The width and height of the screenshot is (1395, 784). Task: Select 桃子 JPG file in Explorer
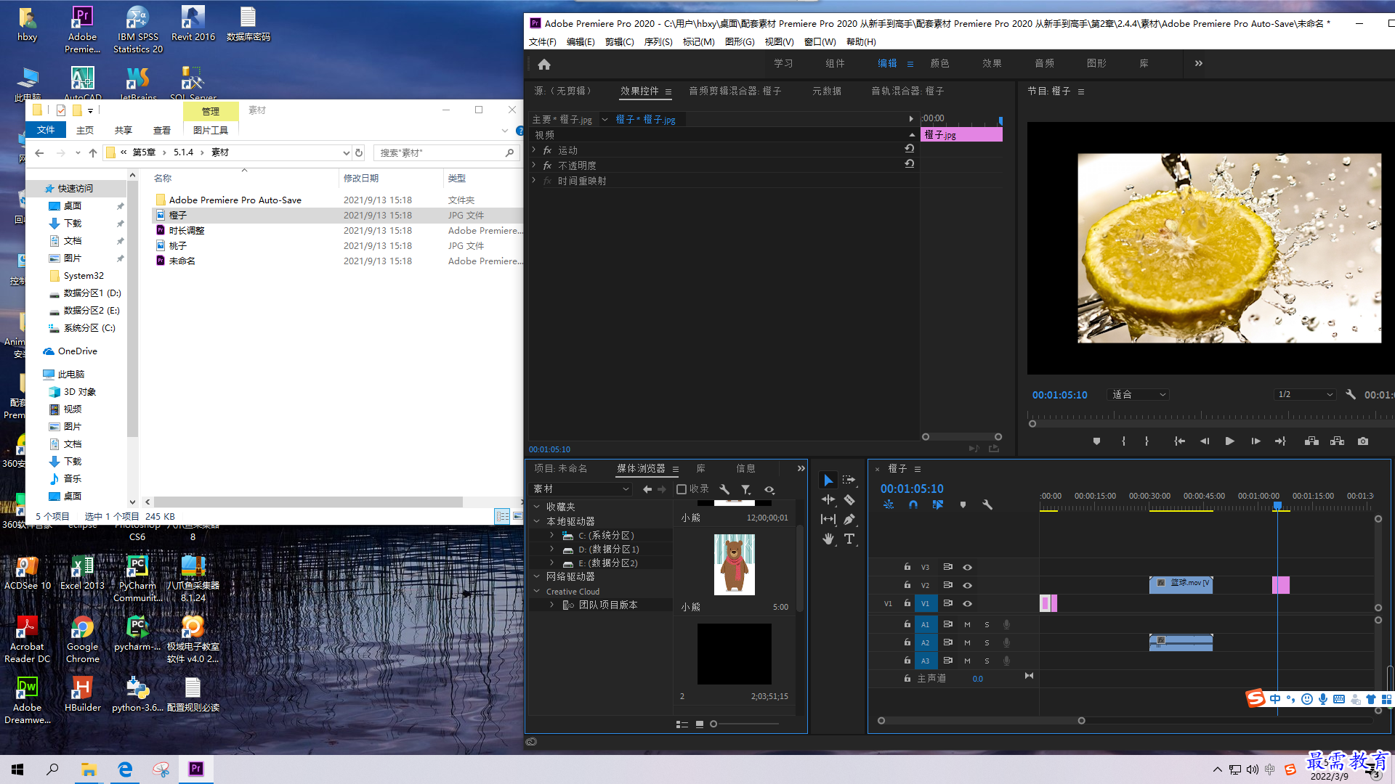178,245
